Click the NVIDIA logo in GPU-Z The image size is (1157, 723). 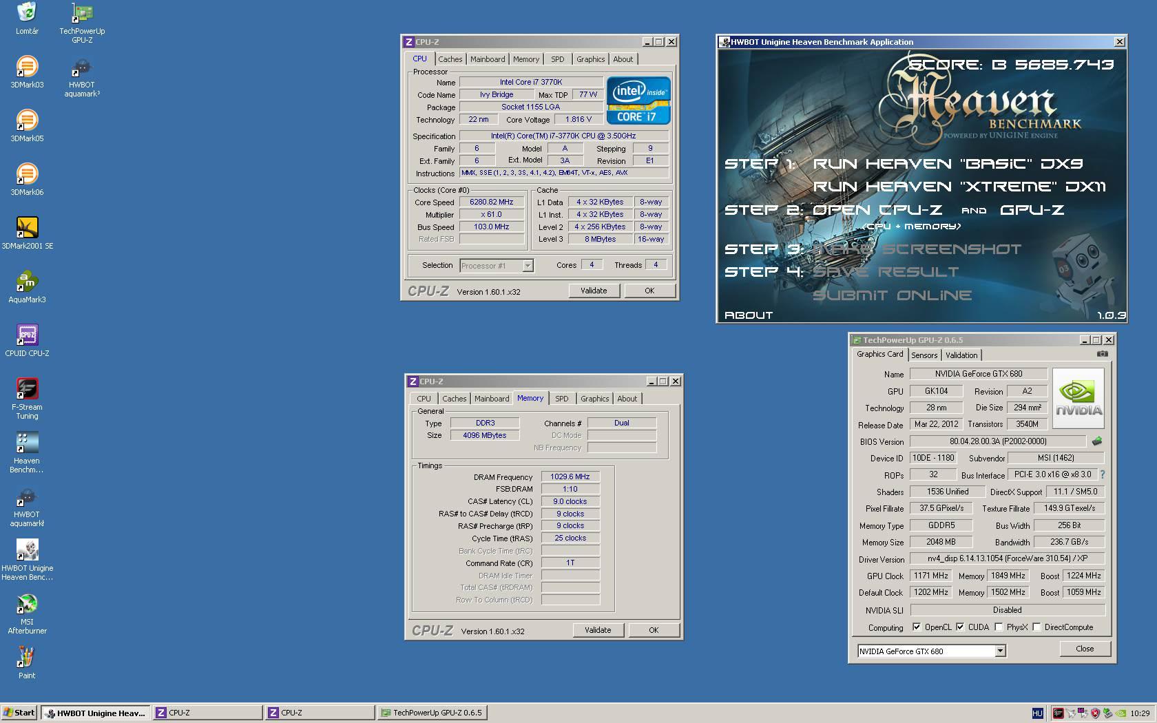pyautogui.click(x=1078, y=398)
